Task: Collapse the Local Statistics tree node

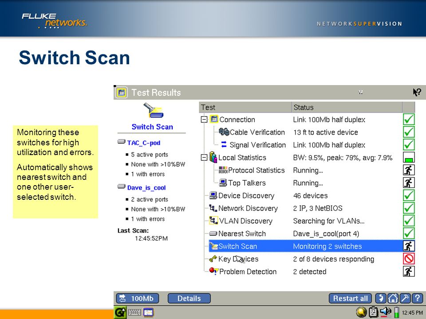Action: pyautogui.click(x=204, y=158)
